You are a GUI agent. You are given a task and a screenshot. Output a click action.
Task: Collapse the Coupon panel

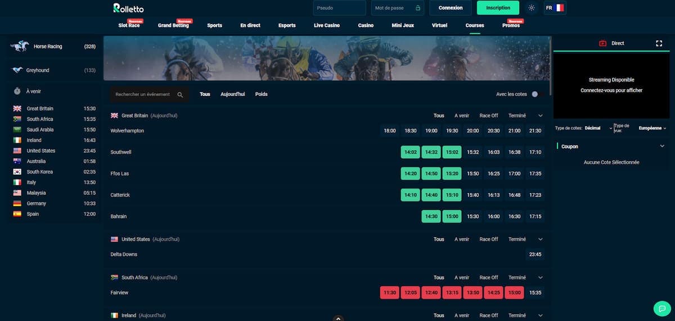pyautogui.click(x=662, y=146)
